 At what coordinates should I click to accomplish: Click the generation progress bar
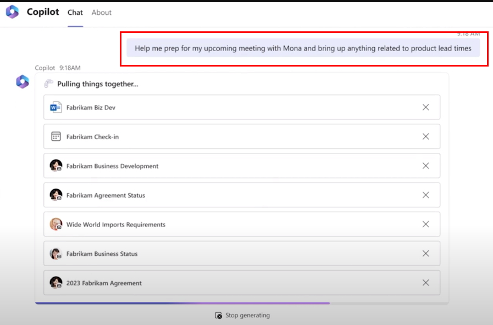click(x=242, y=304)
